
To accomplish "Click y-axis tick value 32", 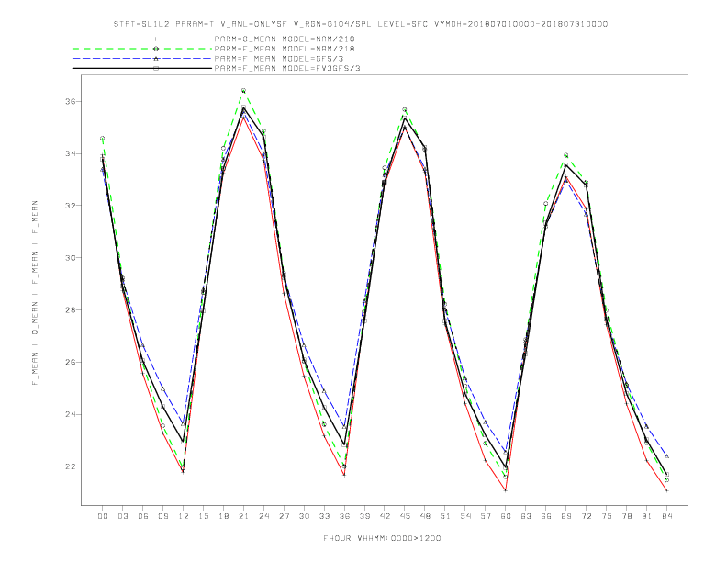I will tap(70, 206).
